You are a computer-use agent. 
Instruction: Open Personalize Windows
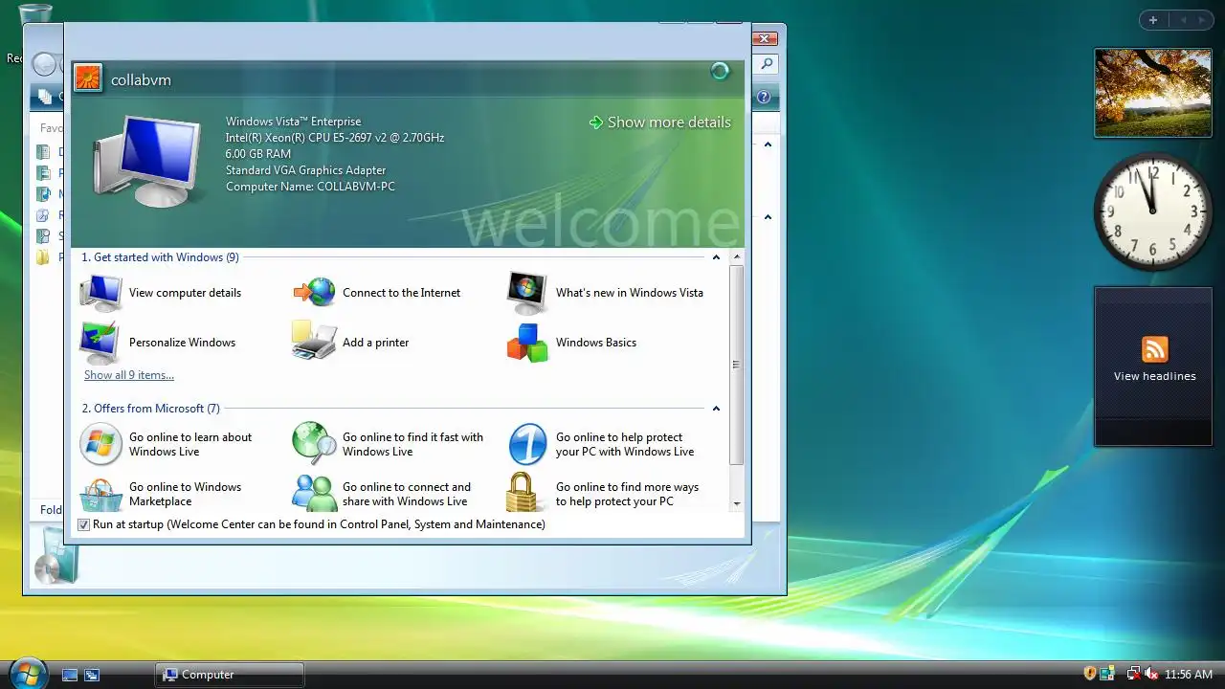[158, 343]
